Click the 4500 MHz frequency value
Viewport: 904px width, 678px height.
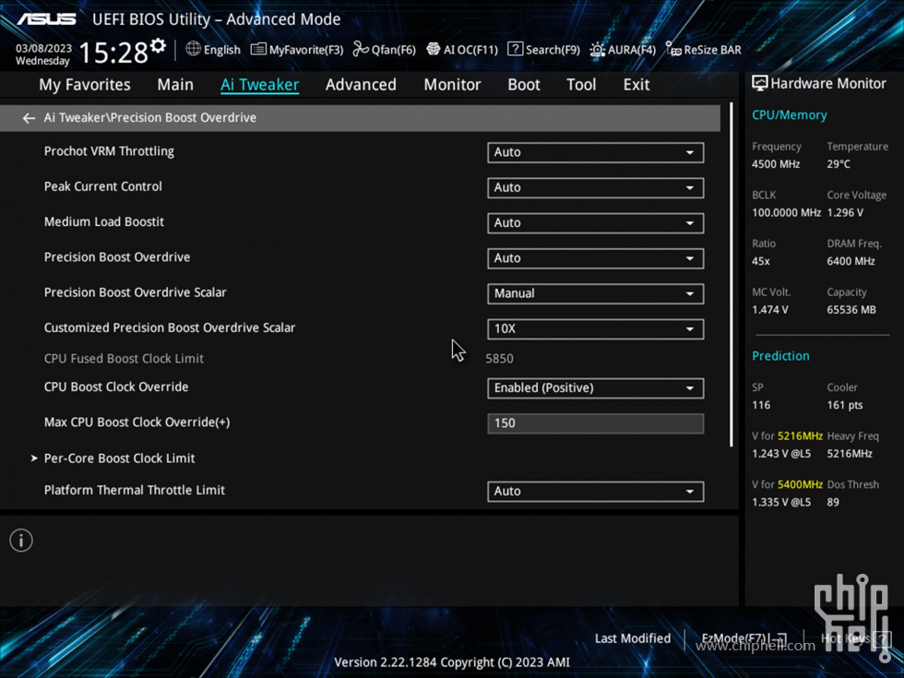tap(776, 164)
